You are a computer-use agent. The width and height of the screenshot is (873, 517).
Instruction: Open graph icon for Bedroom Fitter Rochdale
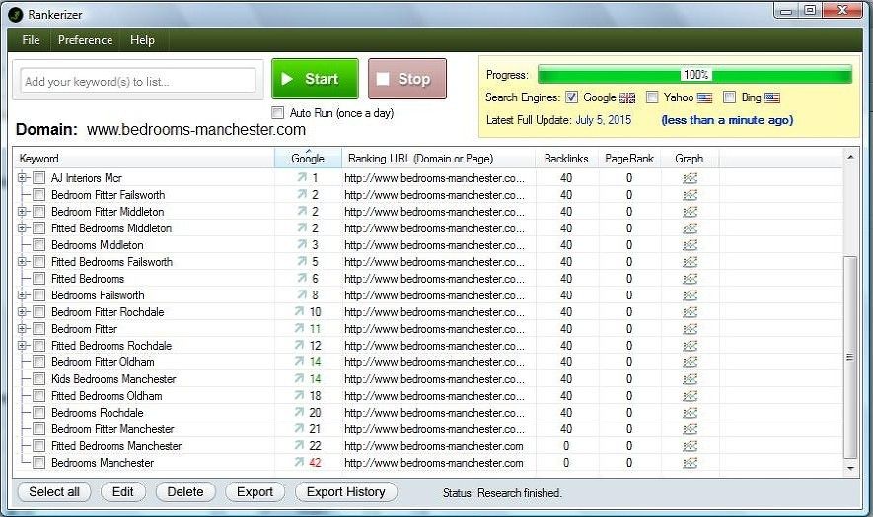point(690,312)
